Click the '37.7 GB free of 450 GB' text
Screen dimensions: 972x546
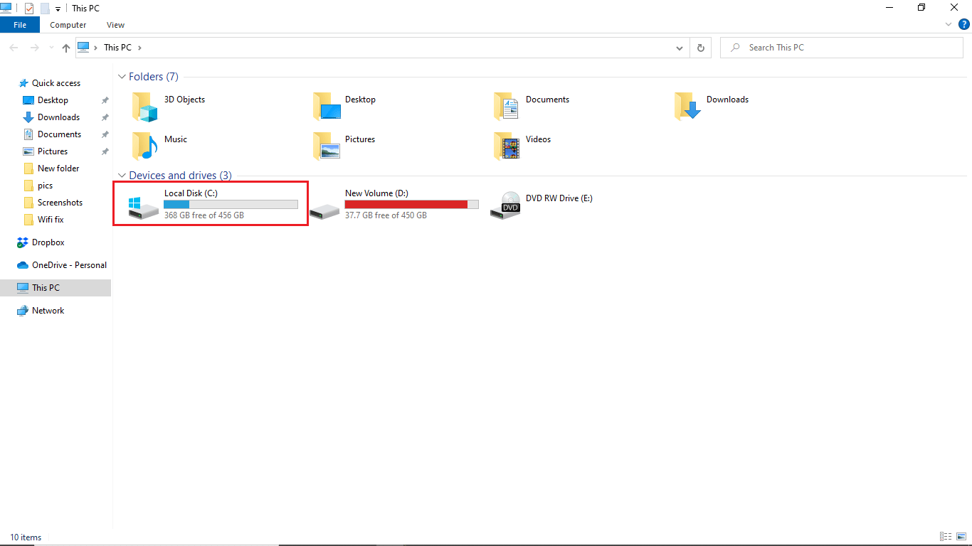click(x=386, y=215)
